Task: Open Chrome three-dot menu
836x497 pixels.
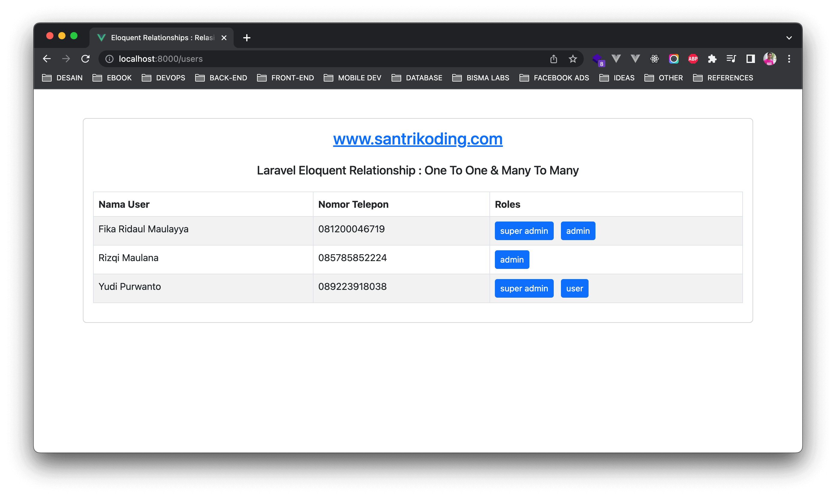Action: [x=789, y=59]
